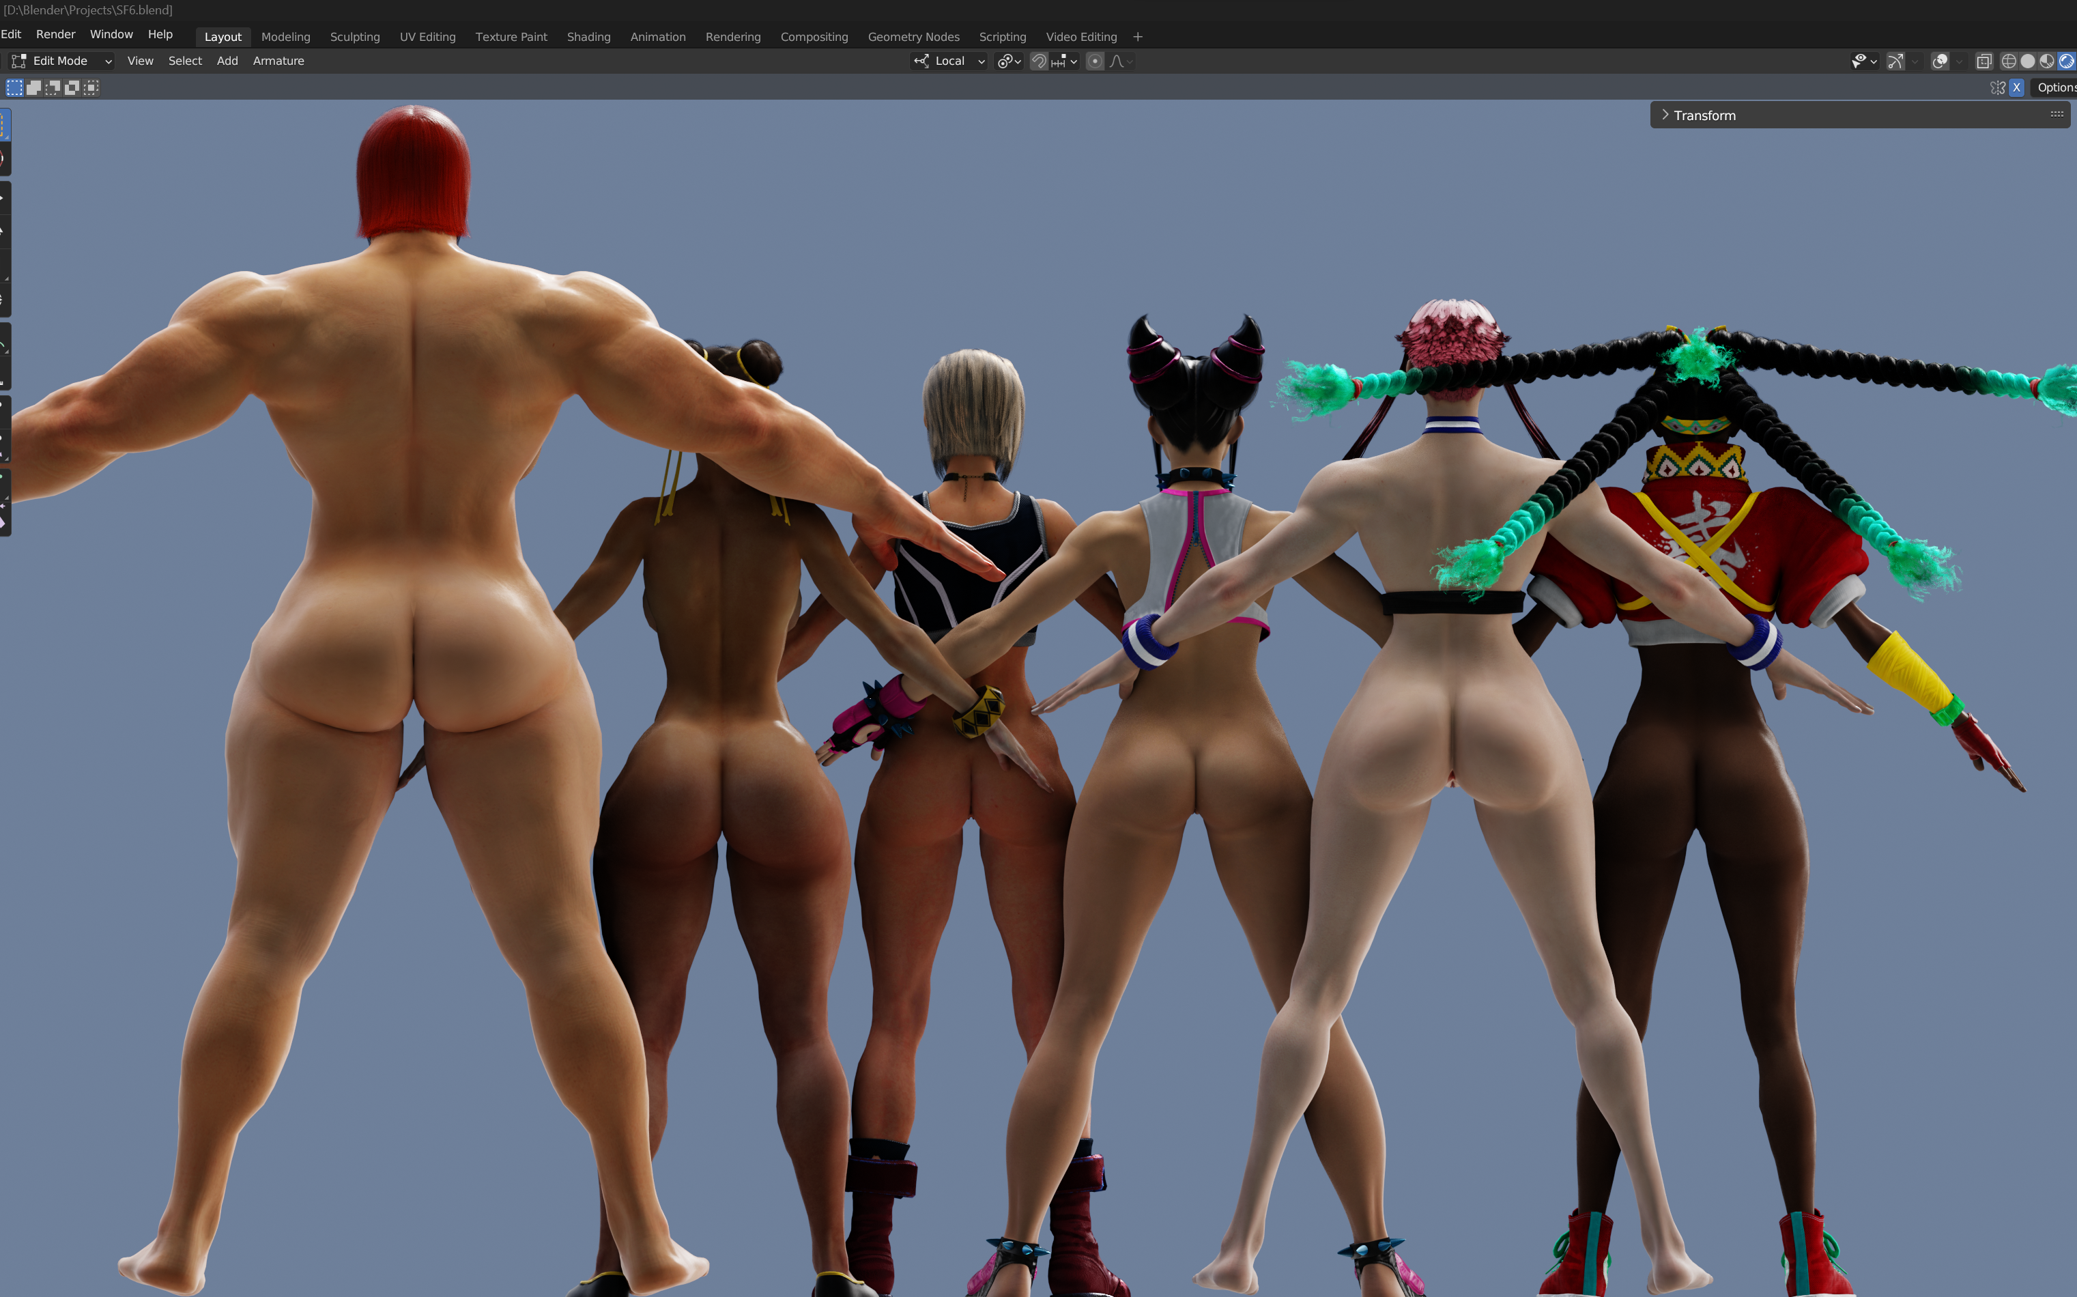Screen dimensions: 2077x1297
Task: Switch to the UV Editing workspace tab
Action: click(x=428, y=37)
